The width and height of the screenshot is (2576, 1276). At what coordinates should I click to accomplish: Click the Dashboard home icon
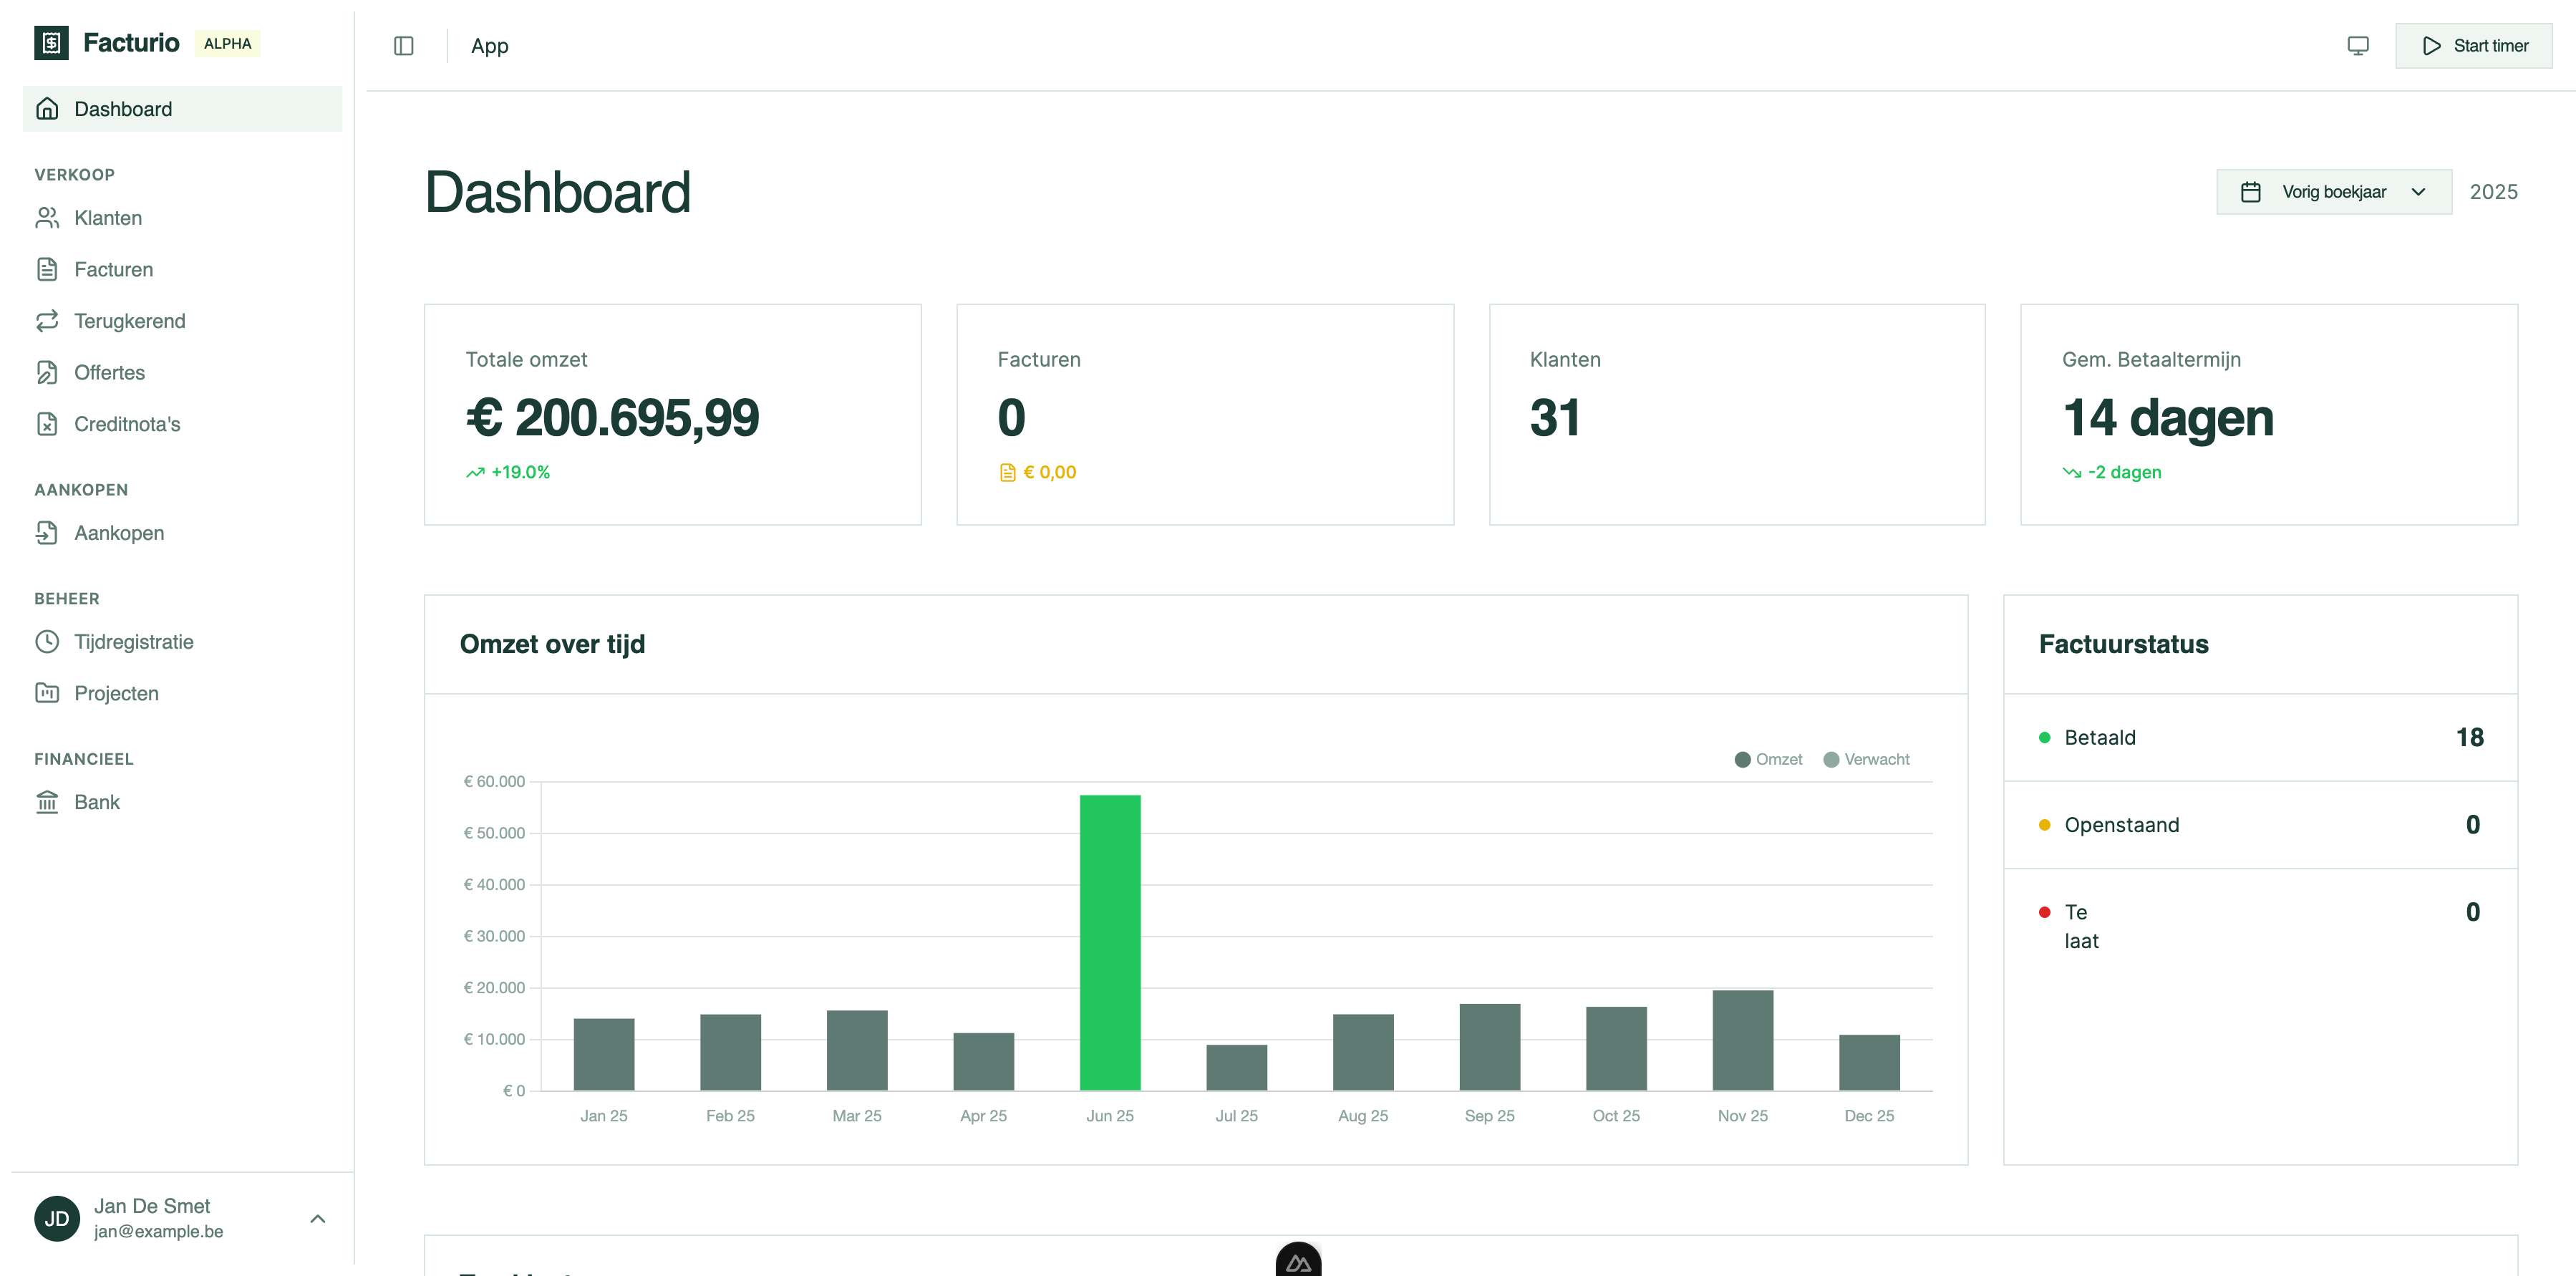(x=47, y=109)
